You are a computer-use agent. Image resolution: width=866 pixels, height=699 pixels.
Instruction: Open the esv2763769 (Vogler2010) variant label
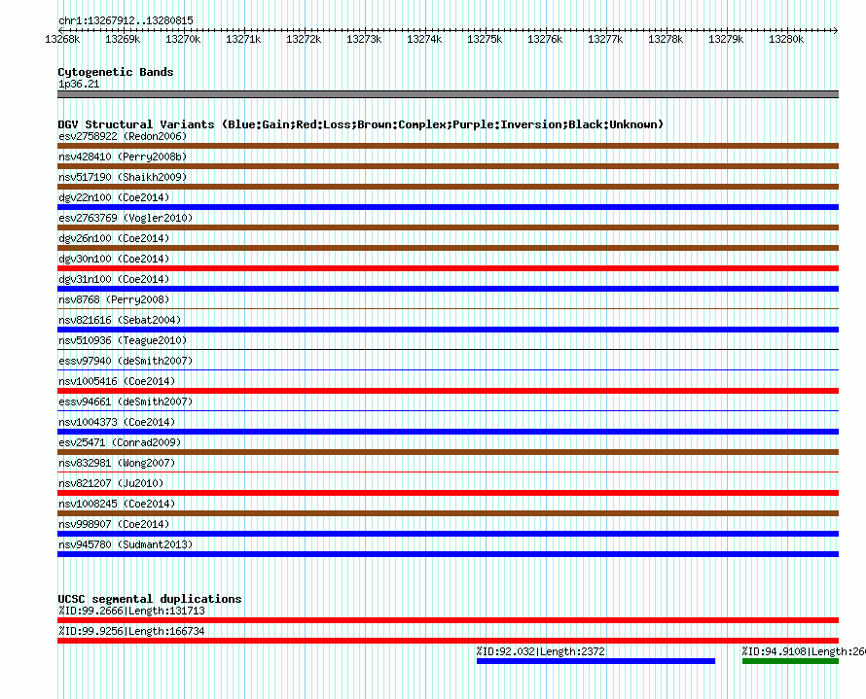(x=126, y=218)
